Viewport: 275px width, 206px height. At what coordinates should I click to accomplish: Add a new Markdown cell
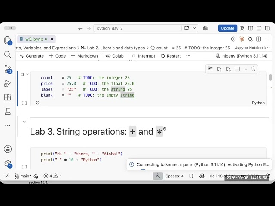click(x=84, y=56)
